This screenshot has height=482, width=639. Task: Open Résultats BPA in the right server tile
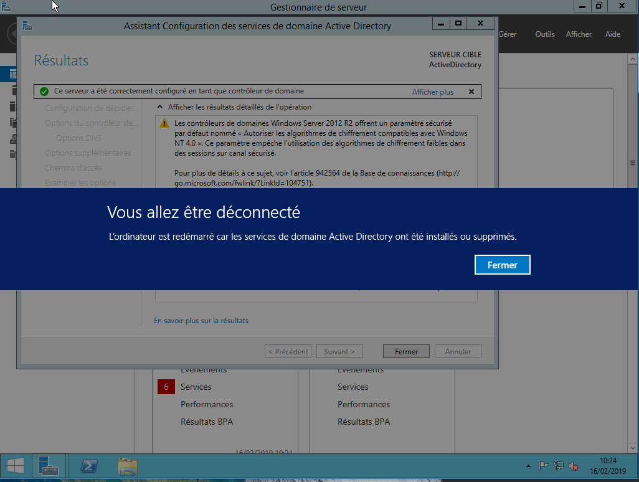[364, 422]
